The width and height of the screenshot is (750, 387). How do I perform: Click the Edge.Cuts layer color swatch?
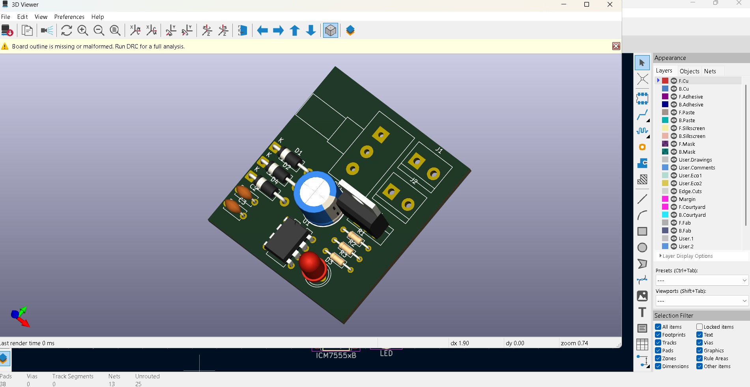click(x=664, y=191)
